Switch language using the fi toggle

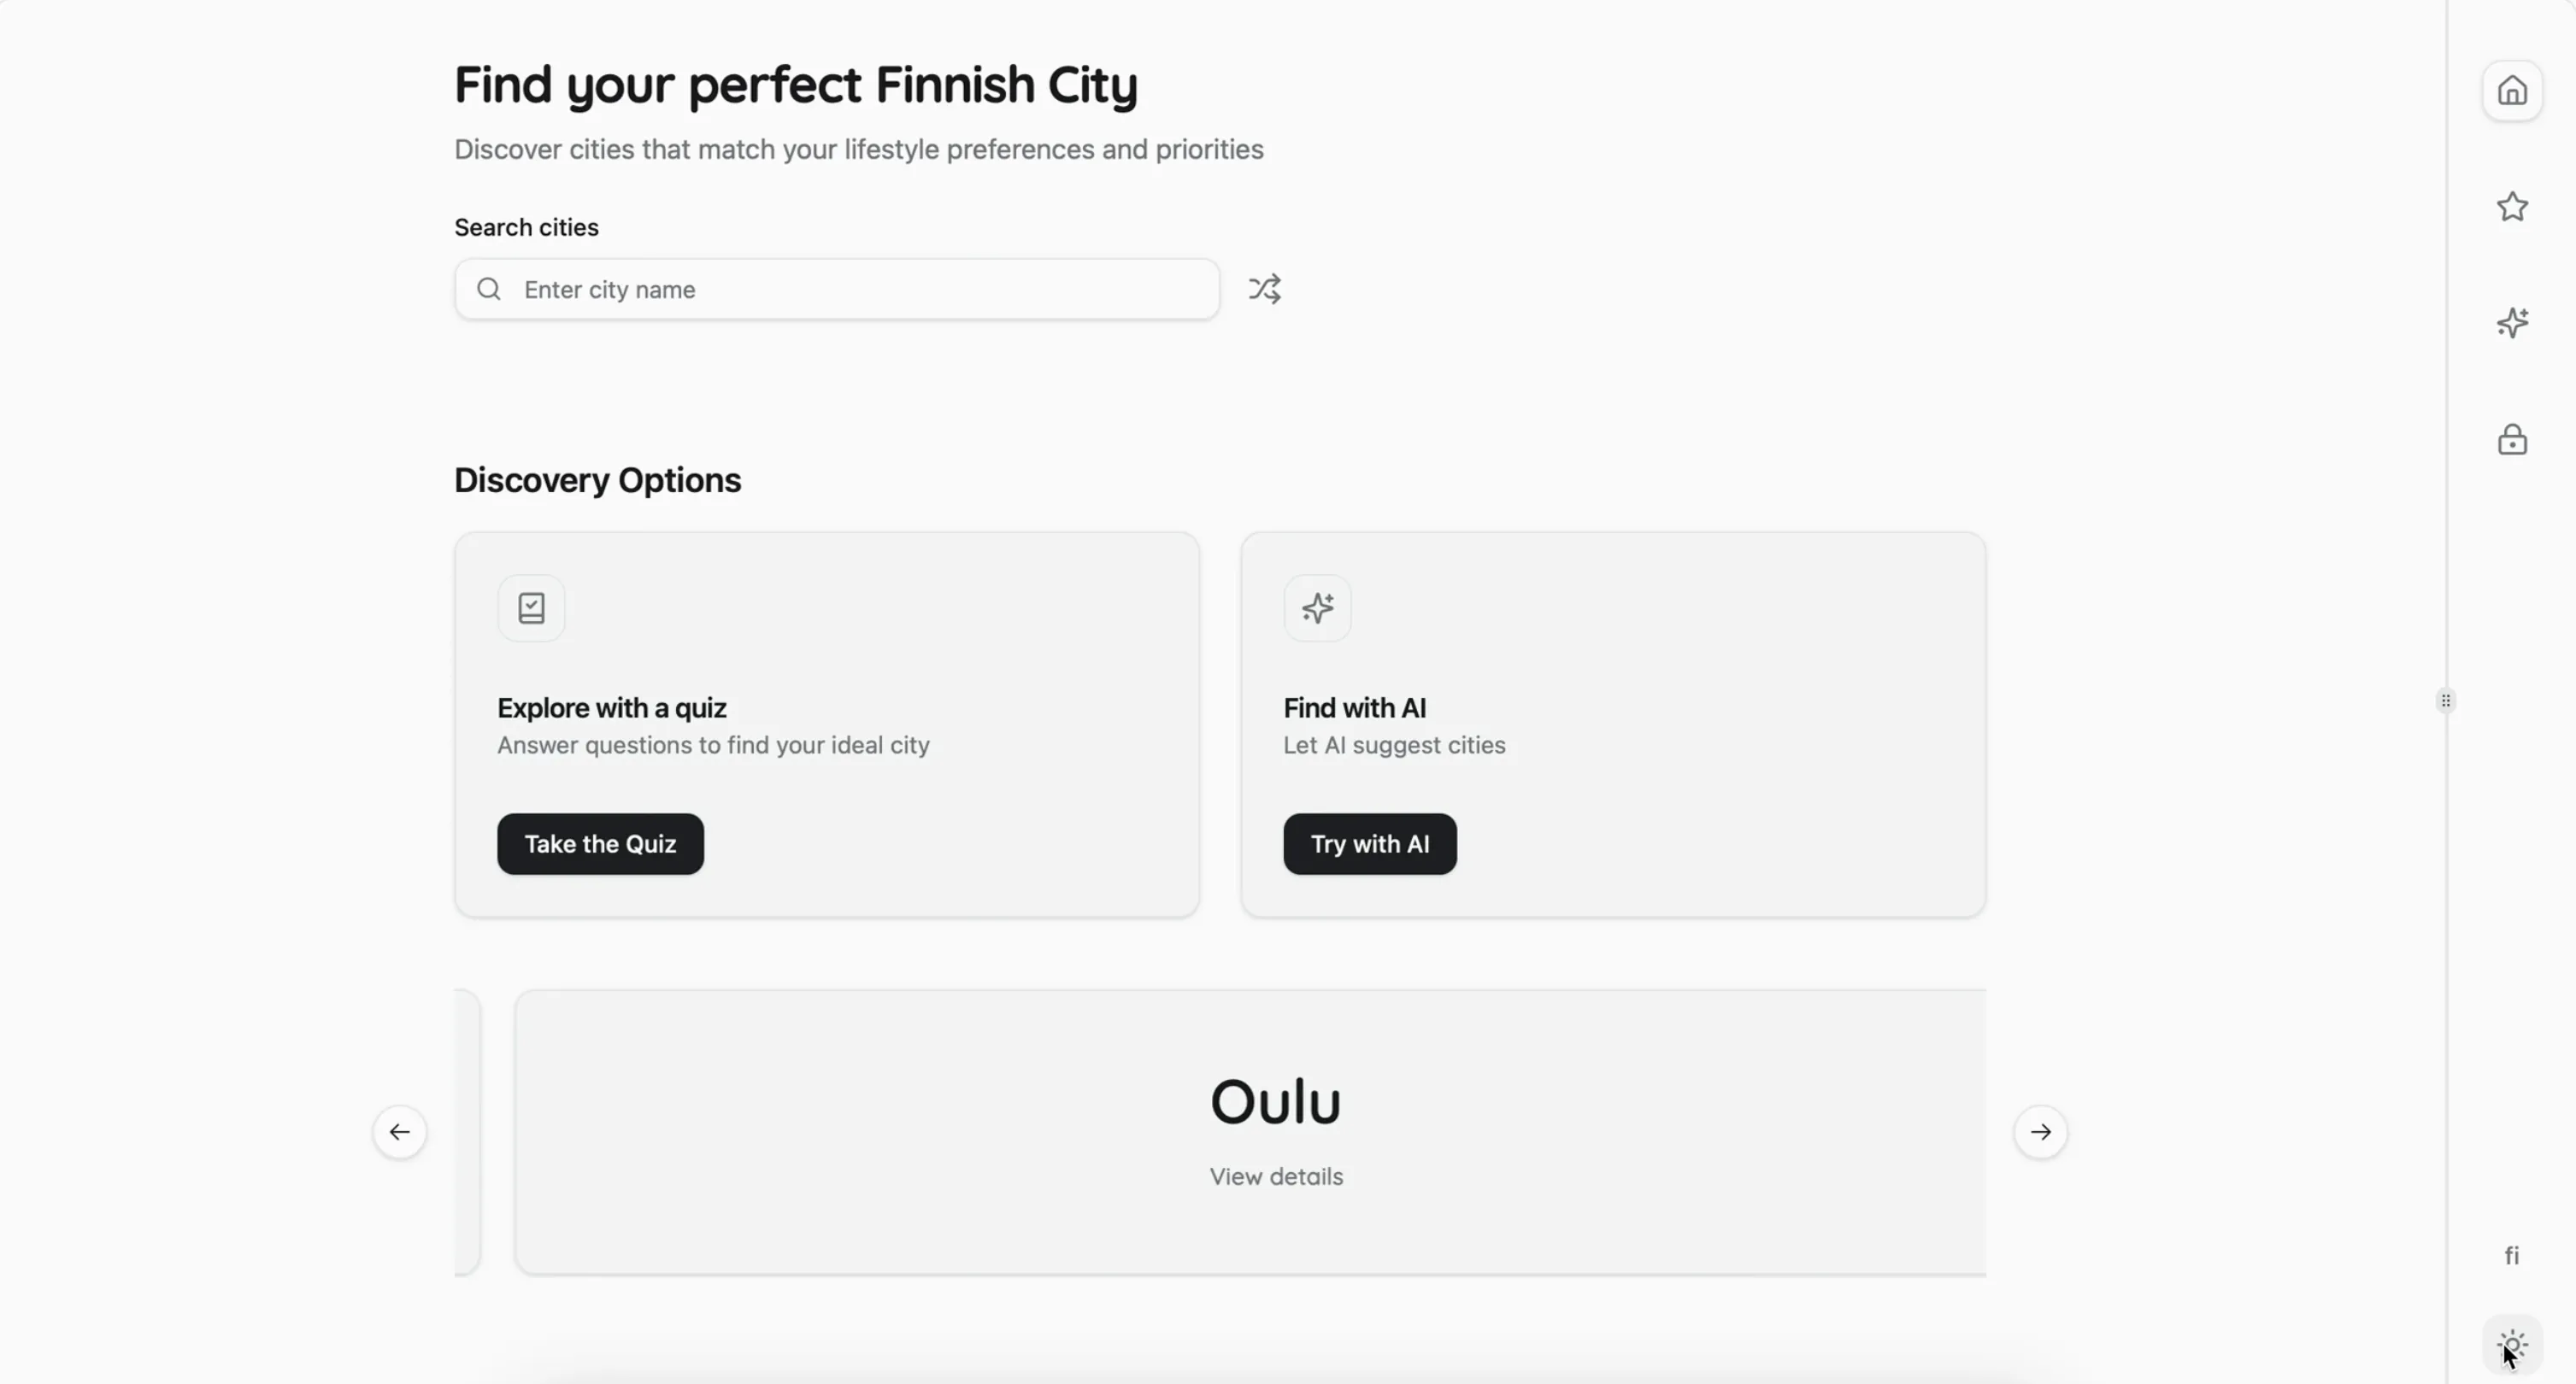coord(2513,1255)
